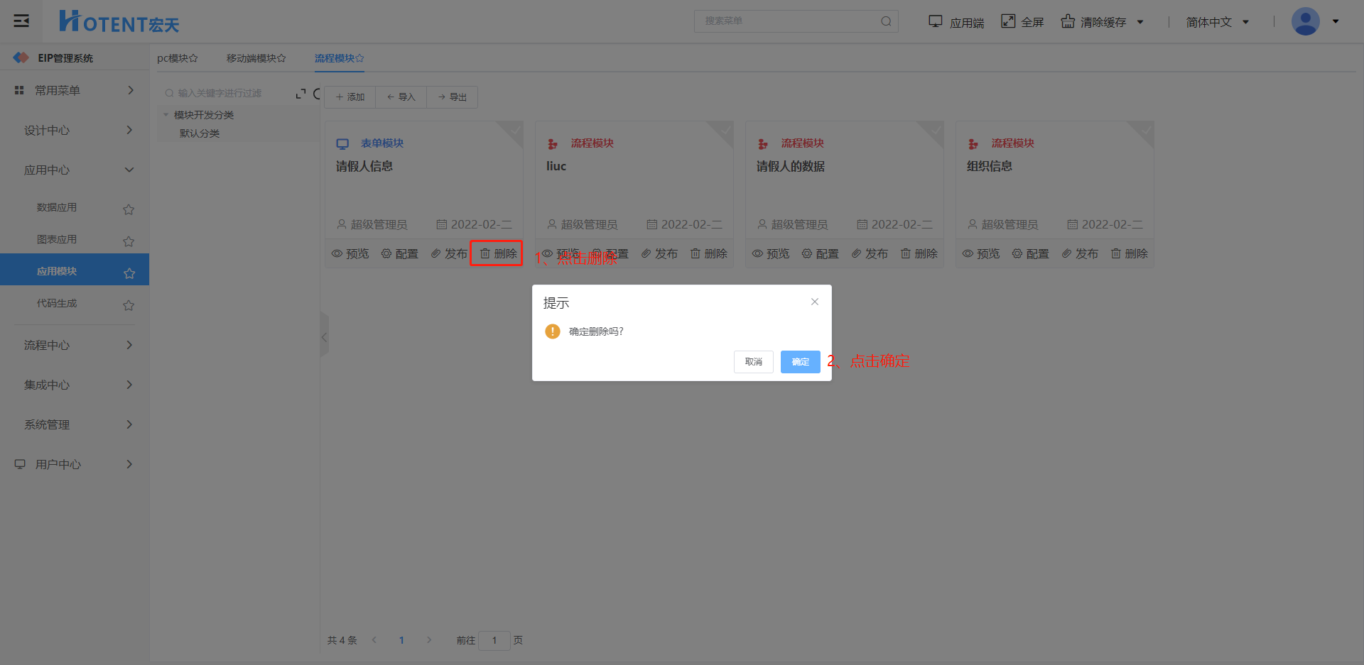The width and height of the screenshot is (1364, 665).
Task: Configure the 请假人信息 module
Action: pos(399,253)
